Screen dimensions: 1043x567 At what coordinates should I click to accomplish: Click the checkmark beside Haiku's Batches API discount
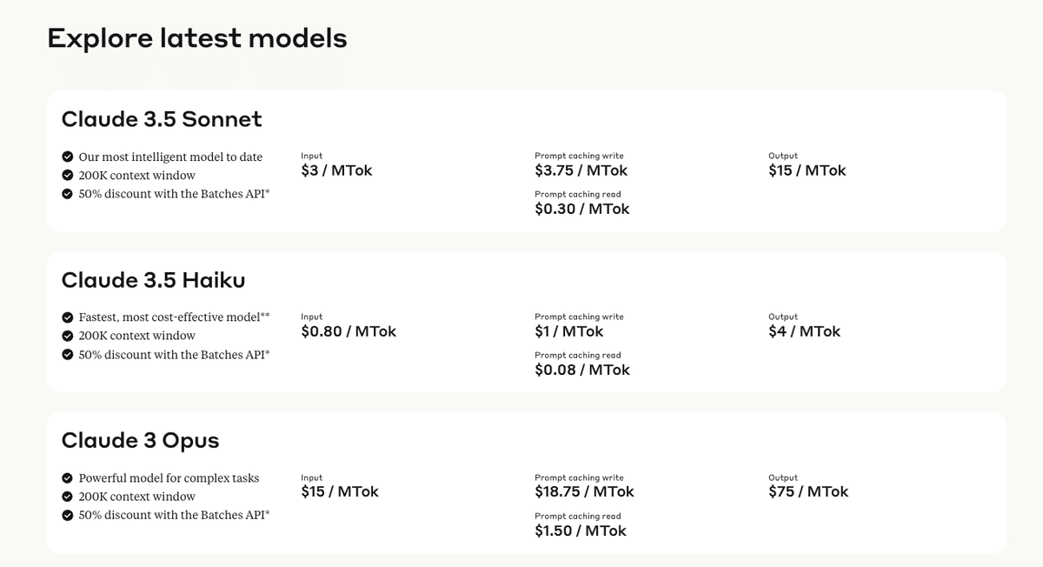click(67, 355)
